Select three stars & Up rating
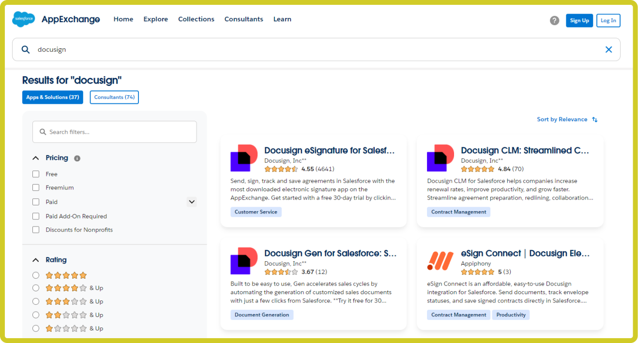This screenshot has width=638, height=343. 36,301
